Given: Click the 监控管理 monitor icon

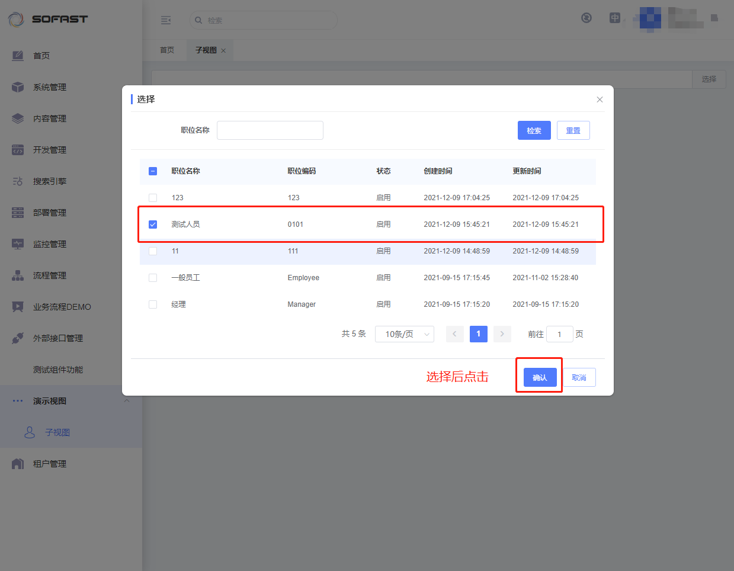Looking at the screenshot, I should 18,244.
